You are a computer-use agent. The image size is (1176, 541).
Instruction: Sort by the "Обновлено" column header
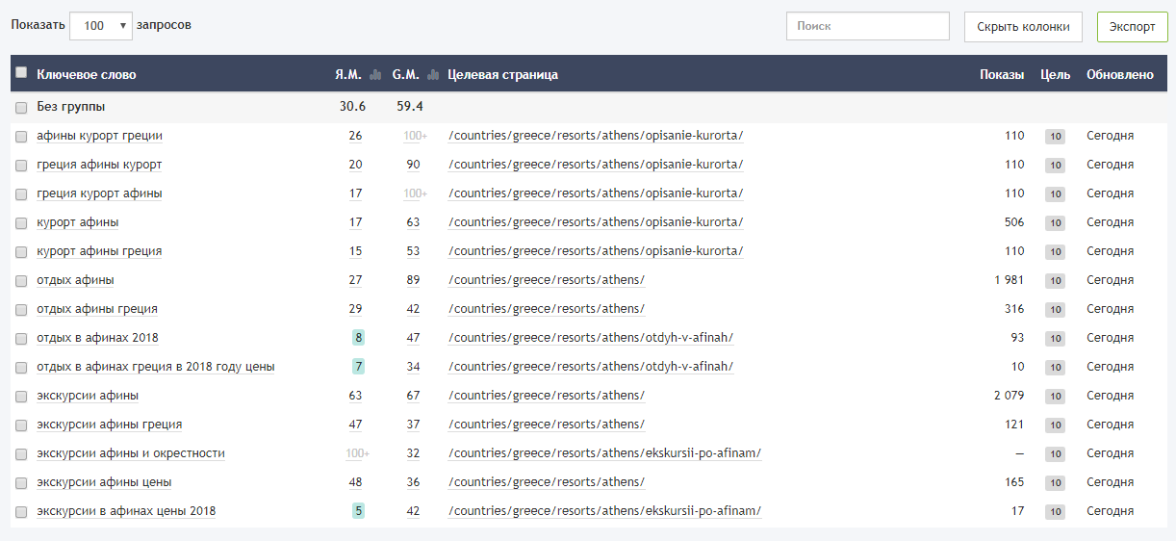[x=1119, y=75]
